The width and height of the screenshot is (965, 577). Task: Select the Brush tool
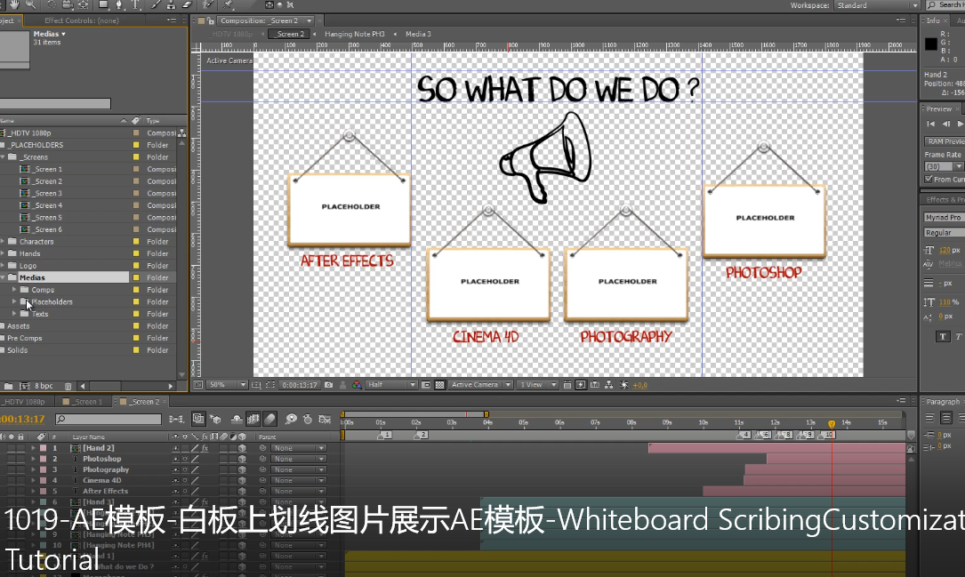point(157,4)
